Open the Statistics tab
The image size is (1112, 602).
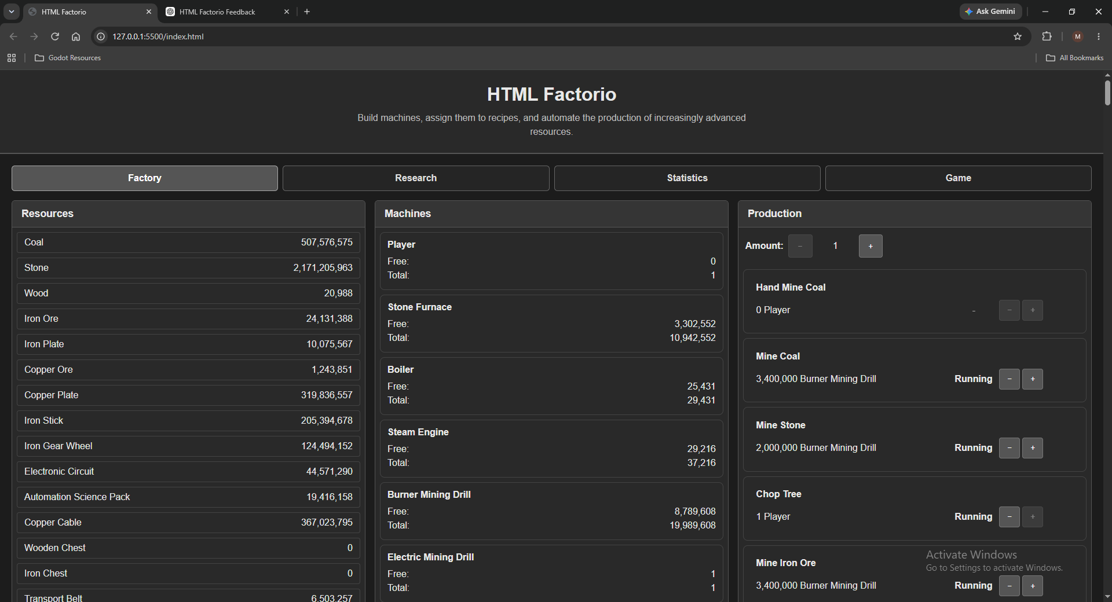(687, 178)
